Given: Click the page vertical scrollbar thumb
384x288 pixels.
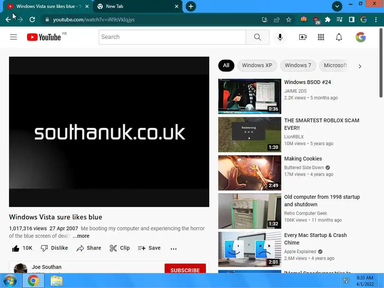Looking at the screenshot, I should click(x=381, y=63).
